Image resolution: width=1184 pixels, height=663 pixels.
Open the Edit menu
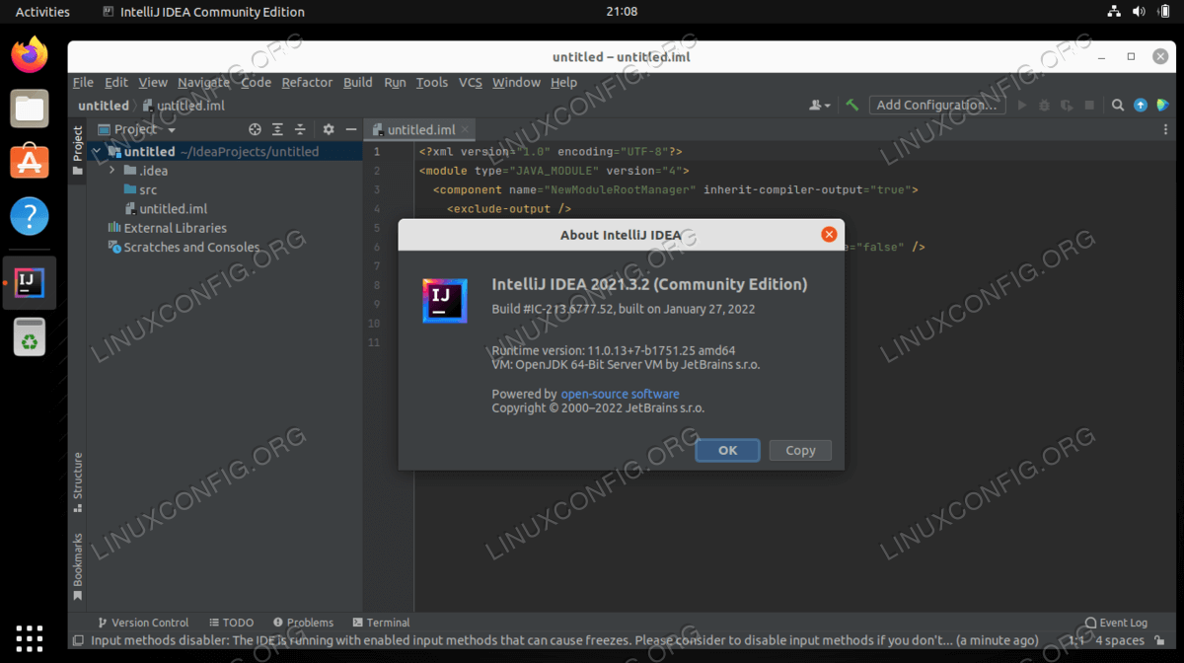pos(116,82)
